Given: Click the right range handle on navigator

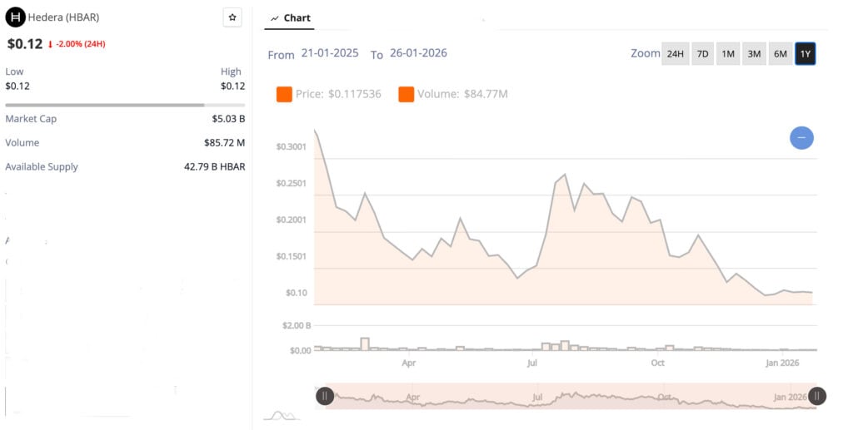Looking at the screenshot, I should point(817,396).
